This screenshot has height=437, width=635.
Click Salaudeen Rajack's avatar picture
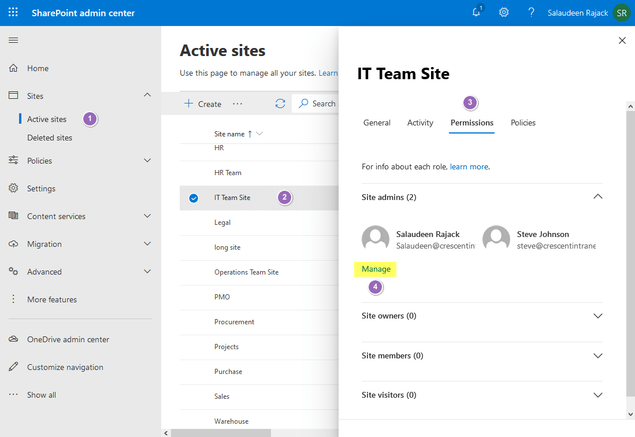point(376,239)
